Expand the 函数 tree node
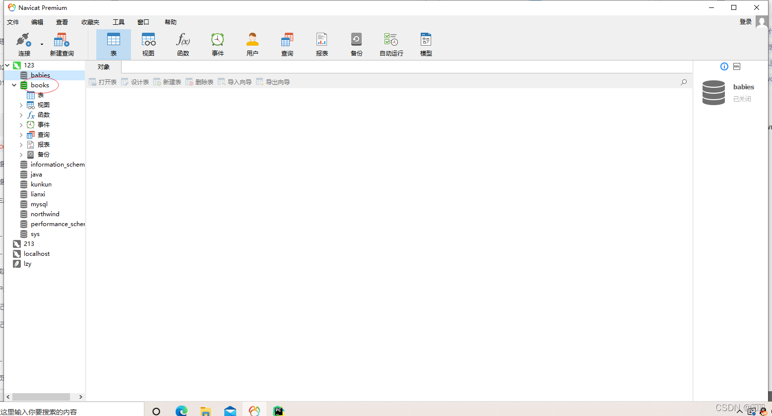Viewport: 772px width, 416px height. pyautogui.click(x=21, y=115)
